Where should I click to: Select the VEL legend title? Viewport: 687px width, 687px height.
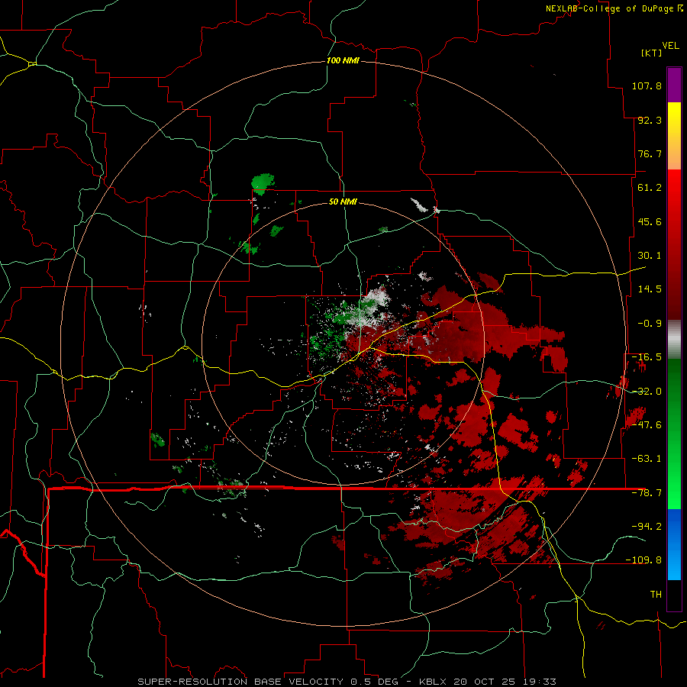click(670, 45)
